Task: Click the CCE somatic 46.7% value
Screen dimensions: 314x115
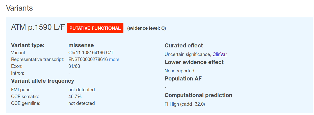Action: [75, 97]
